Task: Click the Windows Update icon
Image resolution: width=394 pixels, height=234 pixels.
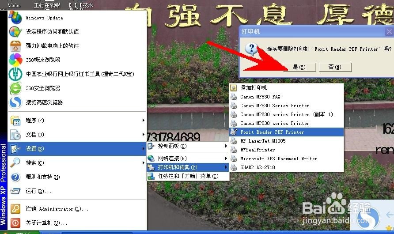Action: point(15,18)
